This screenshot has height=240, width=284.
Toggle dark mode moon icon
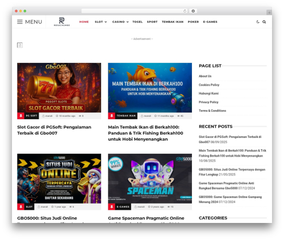tap(258, 22)
